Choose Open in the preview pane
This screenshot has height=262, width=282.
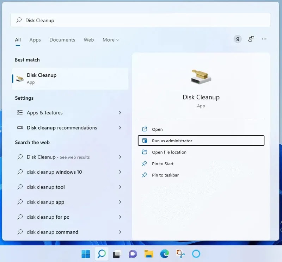point(201,129)
